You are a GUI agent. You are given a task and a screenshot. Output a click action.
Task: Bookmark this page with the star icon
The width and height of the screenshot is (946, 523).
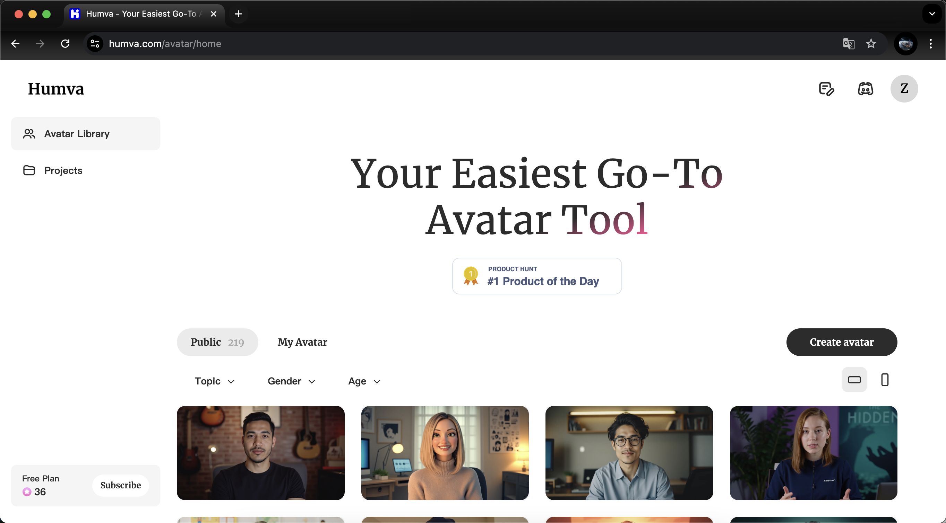point(871,44)
